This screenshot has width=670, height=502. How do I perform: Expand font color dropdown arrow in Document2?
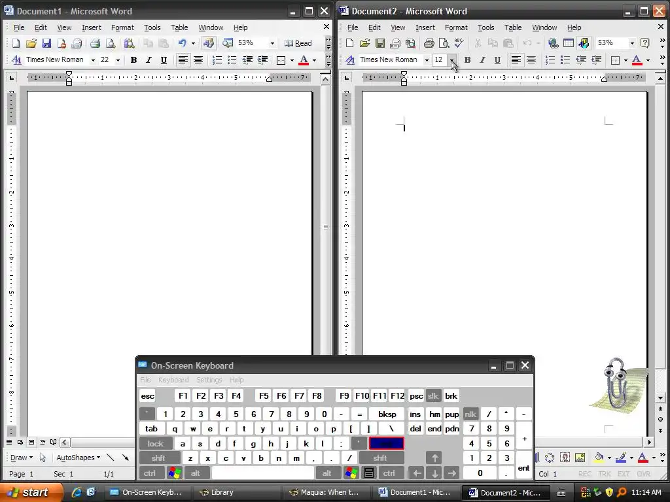click(x=648, y=59)
